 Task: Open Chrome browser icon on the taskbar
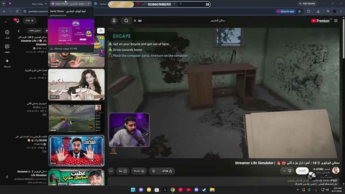point(172,190)
